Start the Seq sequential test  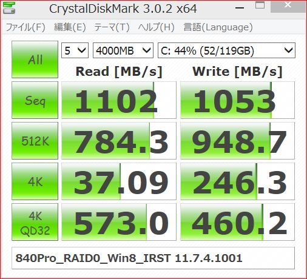click(35, 100)
